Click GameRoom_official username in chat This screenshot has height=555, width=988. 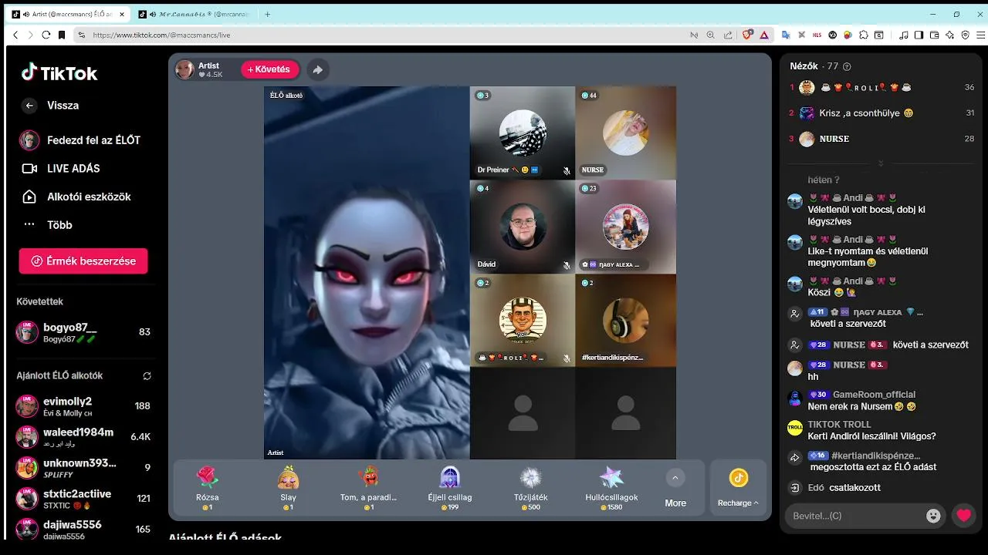(x=874, y=395)
